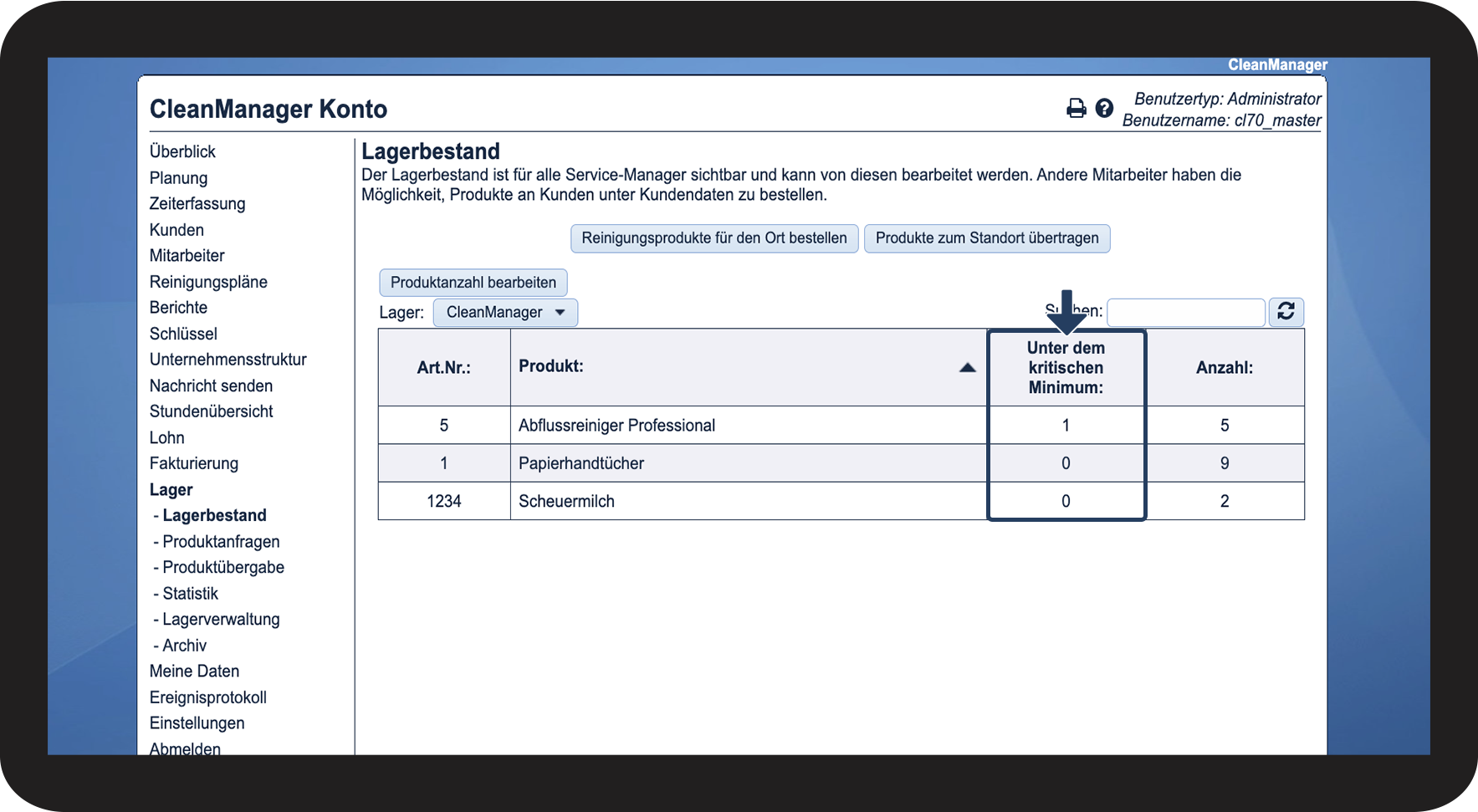1478x812 pixels.
Task: Select the Abflussreiniger Professional row
Action: [x=841, y=426]
